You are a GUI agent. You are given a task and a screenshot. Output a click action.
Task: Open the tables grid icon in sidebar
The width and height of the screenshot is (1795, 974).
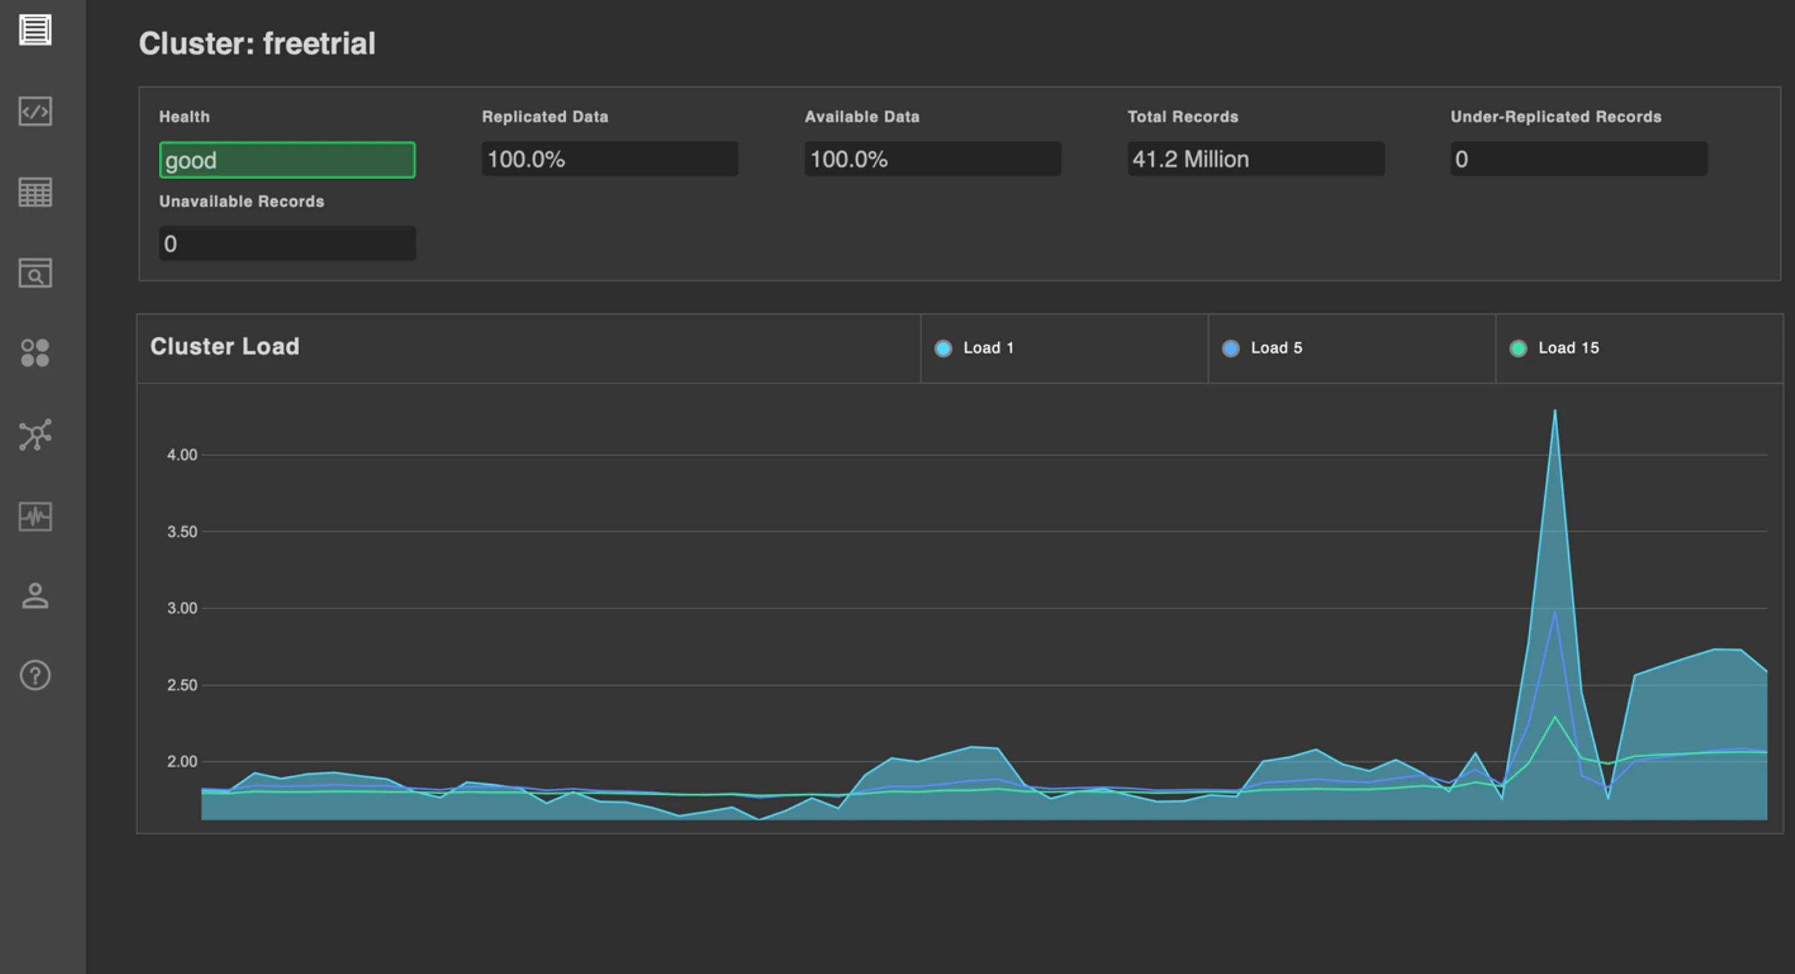(35, 193)
